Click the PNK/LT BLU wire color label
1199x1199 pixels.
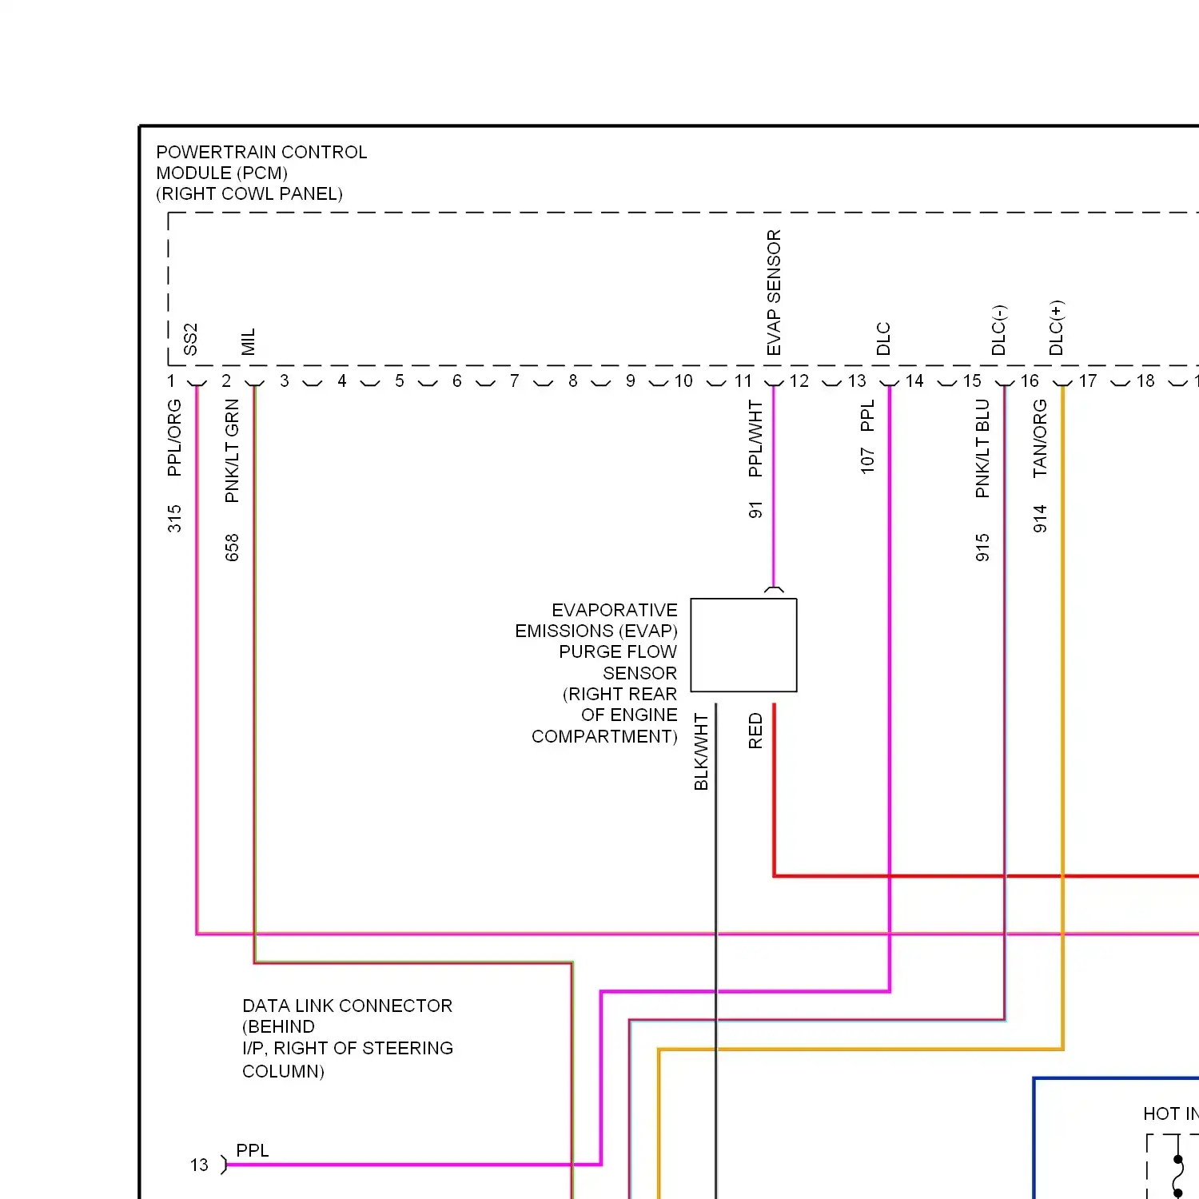point(982,448)
